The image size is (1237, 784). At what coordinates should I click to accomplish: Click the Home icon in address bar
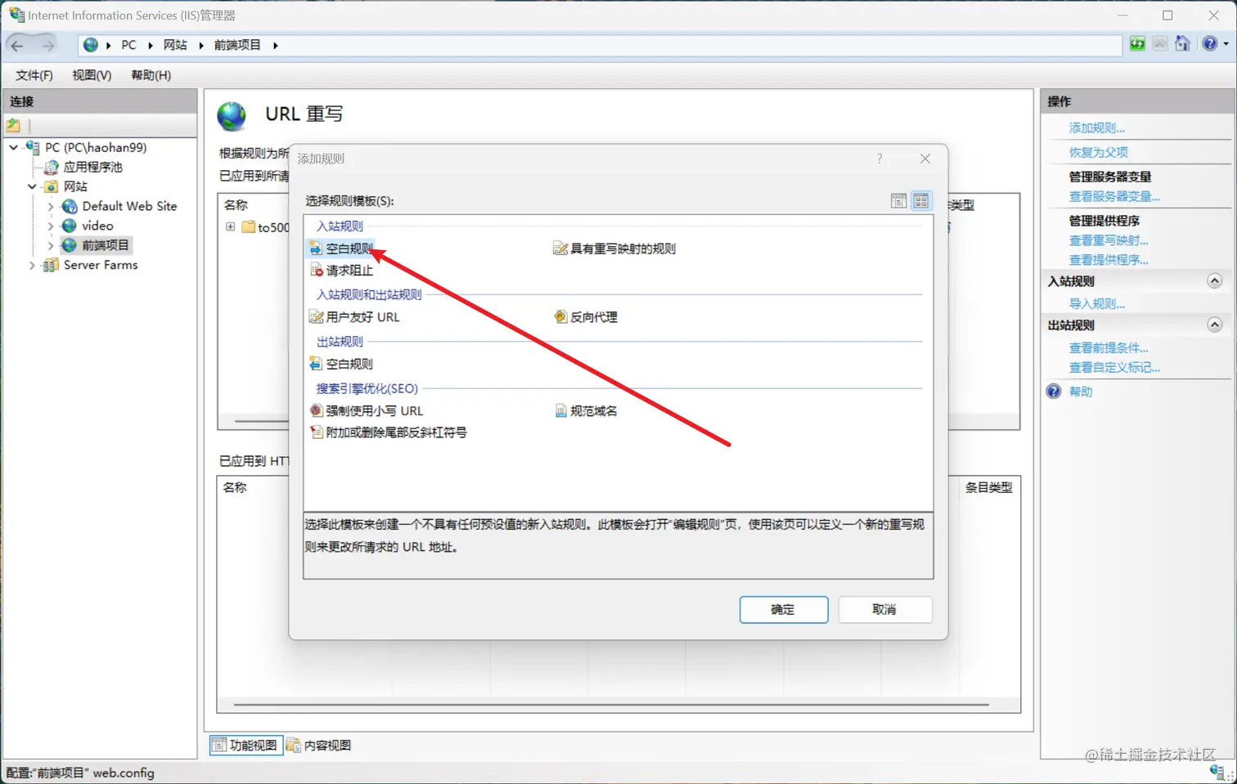pyautogui.click(x=1183, y=44)
